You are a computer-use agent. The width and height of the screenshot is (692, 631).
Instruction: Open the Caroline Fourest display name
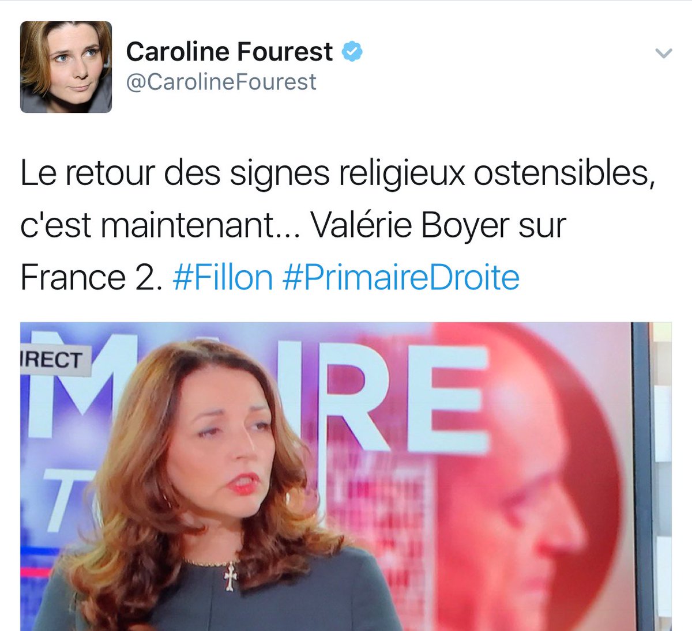pyautogui.click(x=229, y=52)
